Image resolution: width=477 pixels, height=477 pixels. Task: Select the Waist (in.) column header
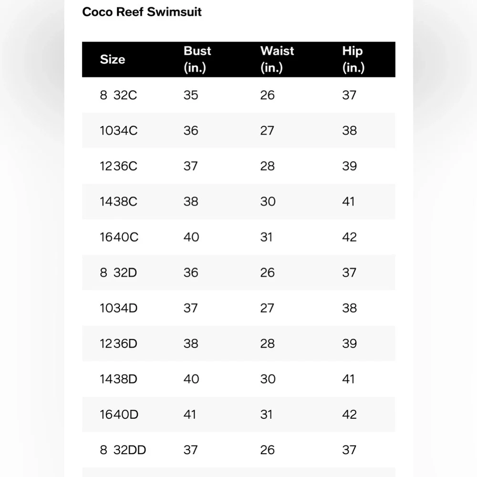coord(277,59)
